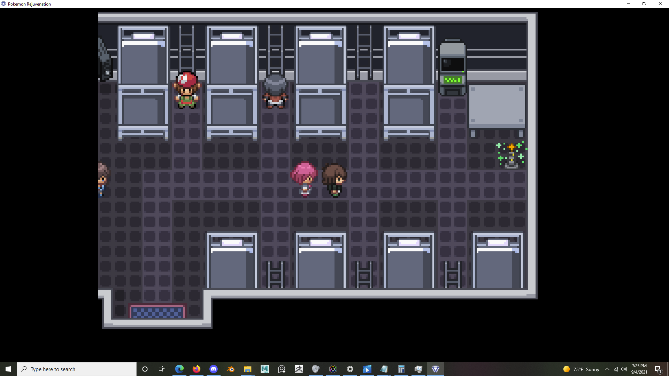Open the speaker app icon on taskbar
Image resolution: width=669 pixels, height=376 pixels.
(x=316, y=369)
